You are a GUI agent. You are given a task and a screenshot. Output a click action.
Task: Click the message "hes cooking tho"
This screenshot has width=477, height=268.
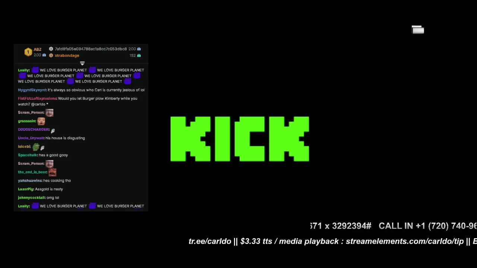click(x=57, y=181)
